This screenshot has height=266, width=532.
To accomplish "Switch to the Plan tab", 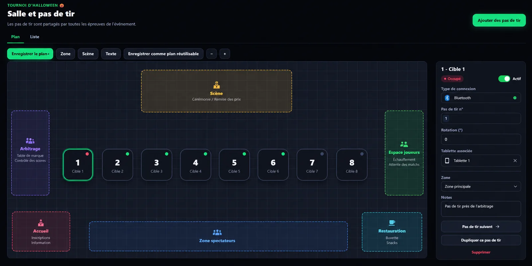I will (x=15, y=37).
